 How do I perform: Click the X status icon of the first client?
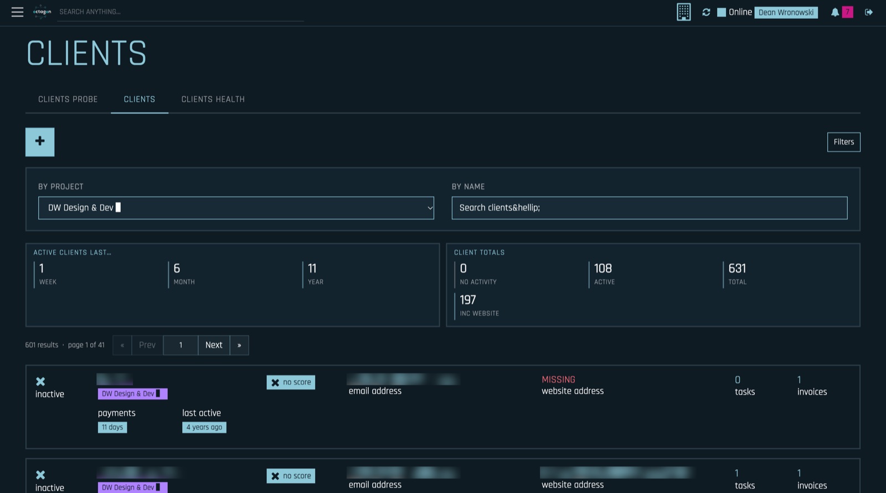40,382
